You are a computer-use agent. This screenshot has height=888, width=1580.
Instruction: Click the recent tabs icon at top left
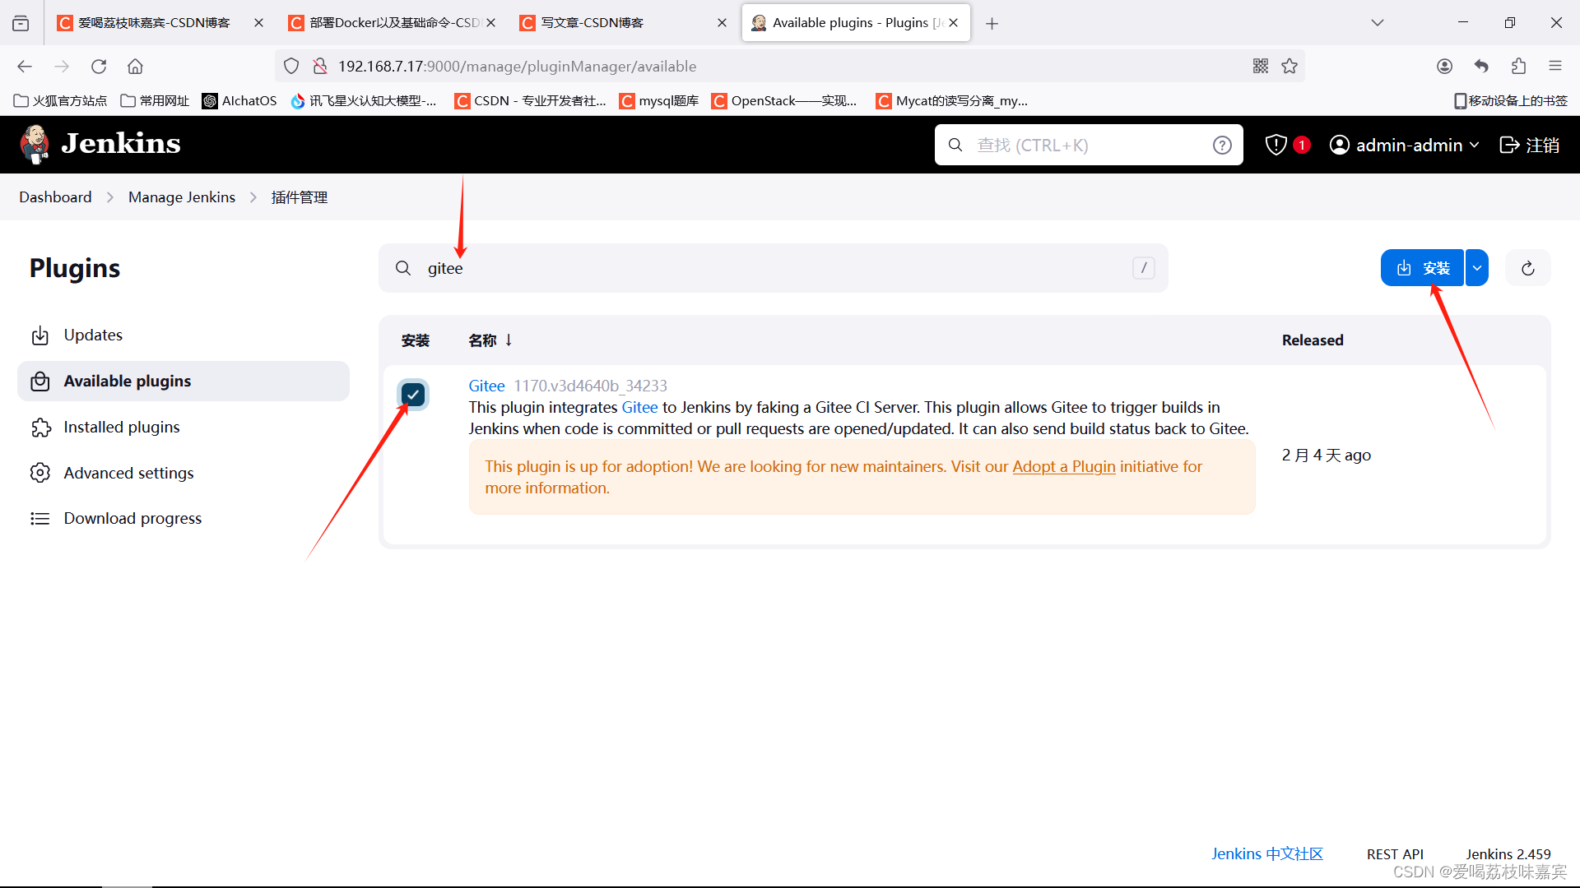click(x=21, y=23)
